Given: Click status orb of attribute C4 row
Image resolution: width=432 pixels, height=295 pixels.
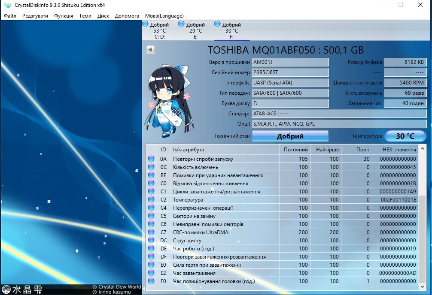Looking at the screenshot, I should click(151, 208).
